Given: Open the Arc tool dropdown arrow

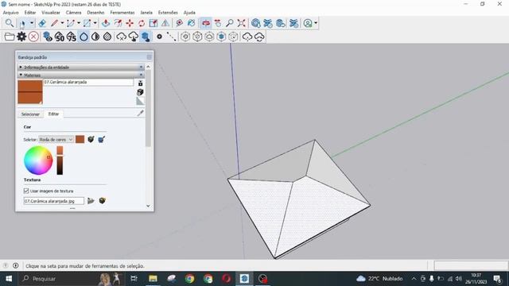Looking at the screenshot, I should tap(79, 23).
